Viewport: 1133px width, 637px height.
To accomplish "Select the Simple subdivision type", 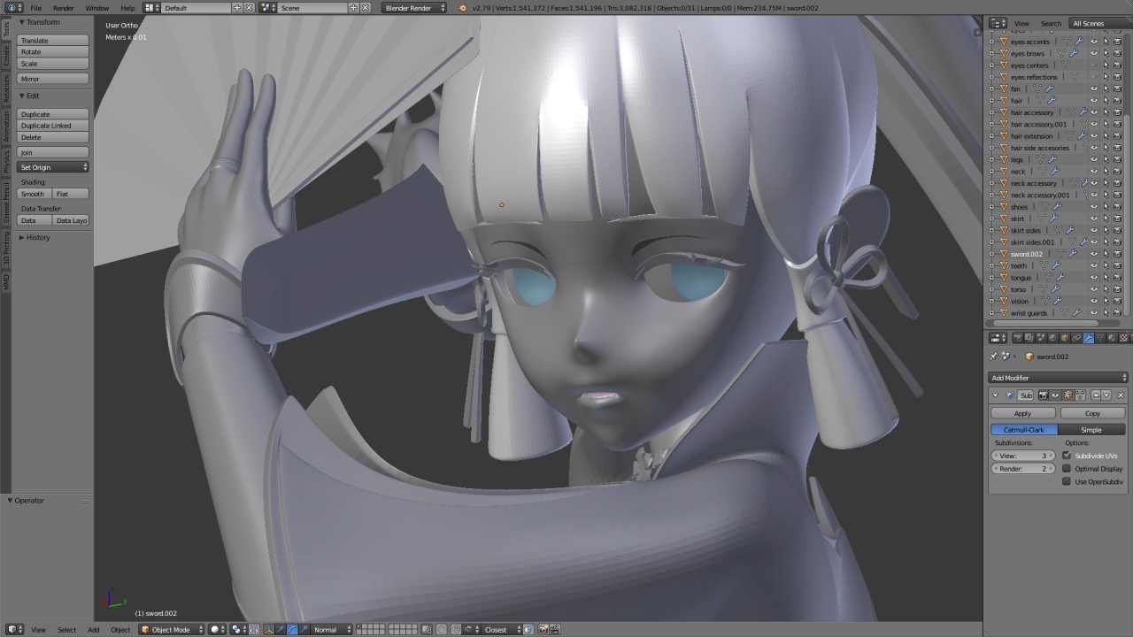I will pyautogui.click(x=1091, y=430).
